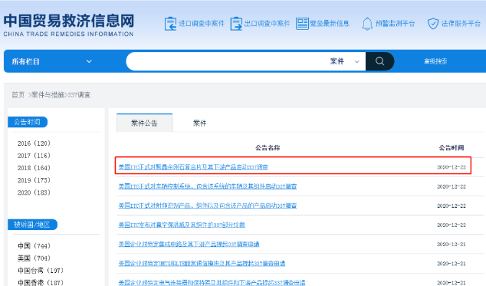Switch to the 案件公告 tab

point(144,123)
